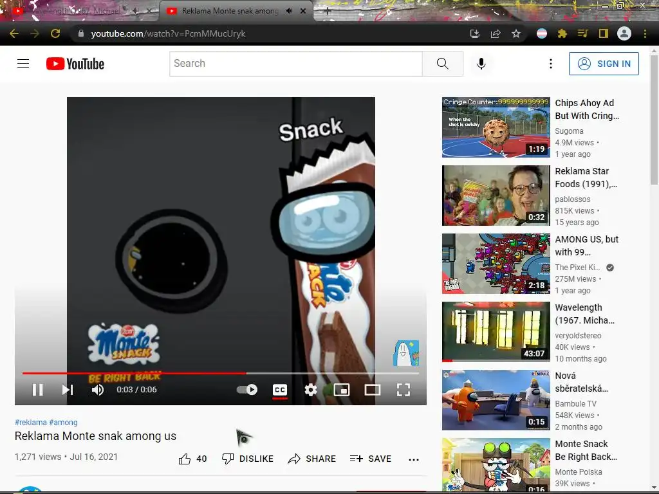659x494 pixels.
Task: Open the #reklama hashtag link
Action: click(x=31, y=422)
